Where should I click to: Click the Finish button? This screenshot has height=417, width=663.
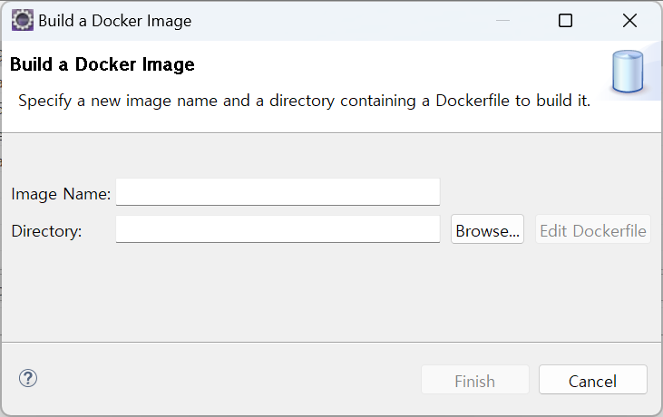(x=475, y=381)
